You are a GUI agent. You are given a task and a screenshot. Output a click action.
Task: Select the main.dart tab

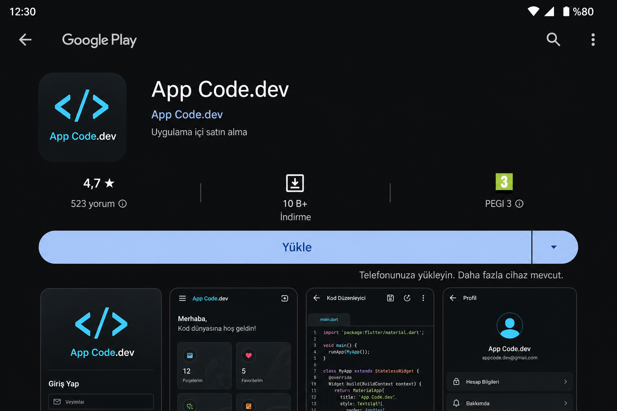coord(329,319)
